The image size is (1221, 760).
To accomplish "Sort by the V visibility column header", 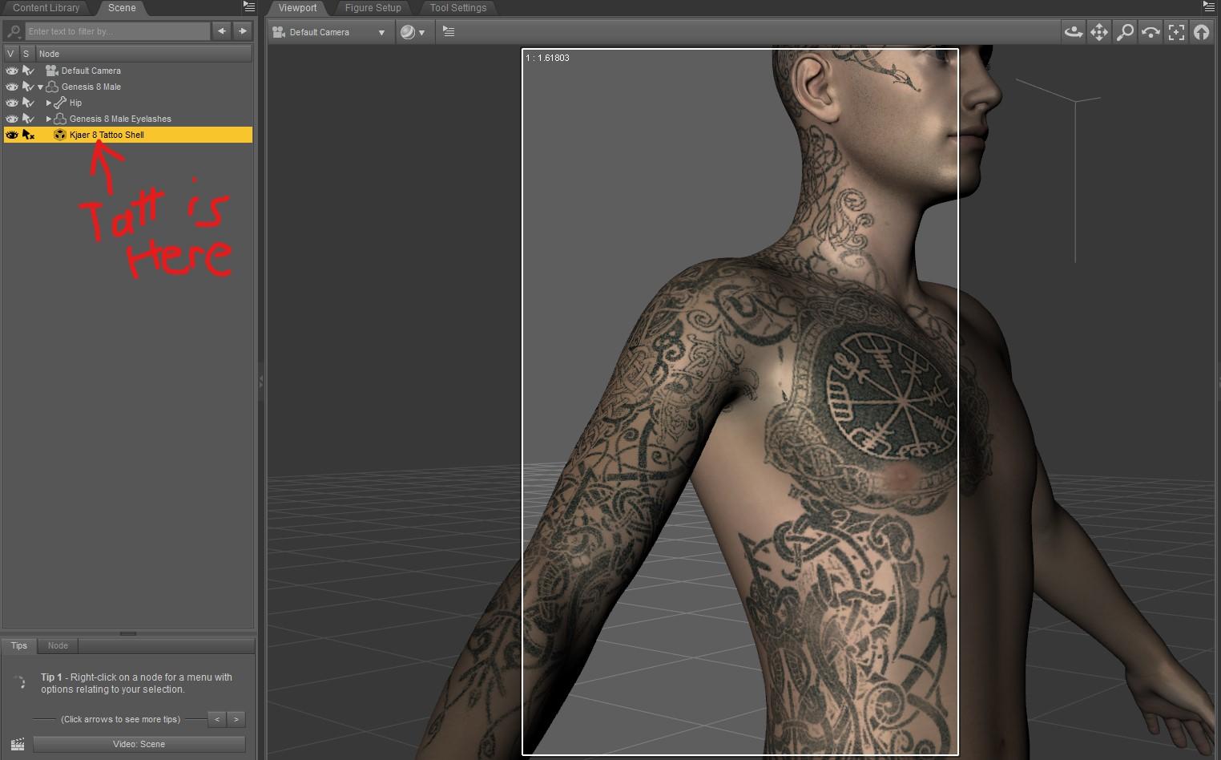I will click(11, 54).
